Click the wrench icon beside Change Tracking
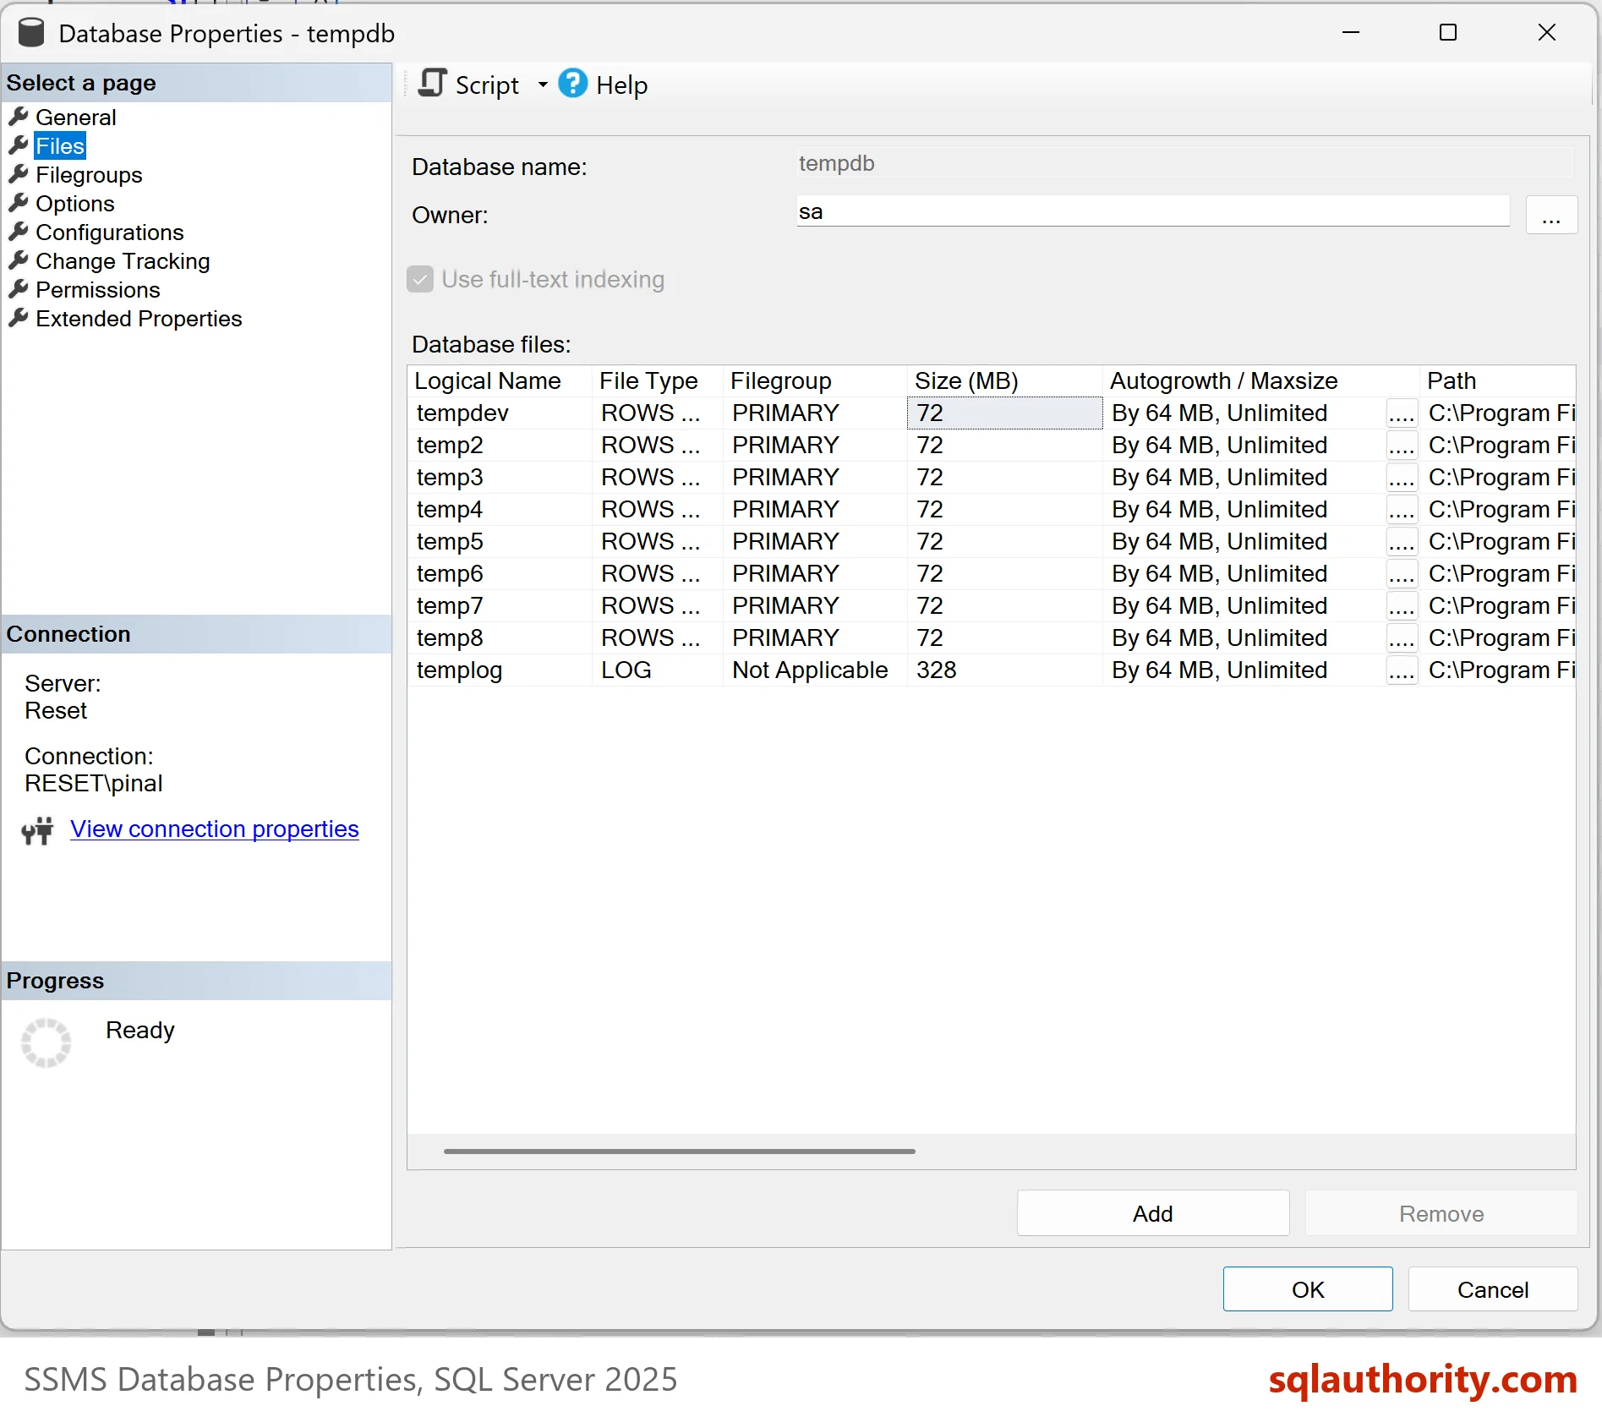 [x=19, y=260]
